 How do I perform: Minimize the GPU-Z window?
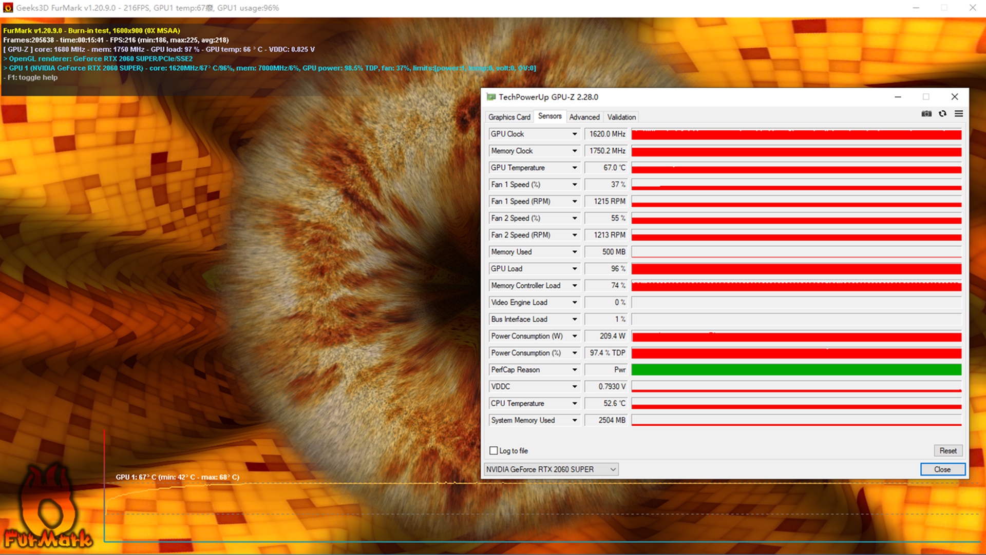pyautogui.click(x=898, y=97)
